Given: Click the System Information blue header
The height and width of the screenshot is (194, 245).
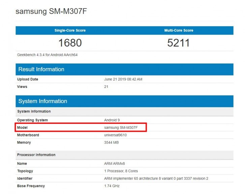Looking at the screenshot, I should (x=43, y=101).
